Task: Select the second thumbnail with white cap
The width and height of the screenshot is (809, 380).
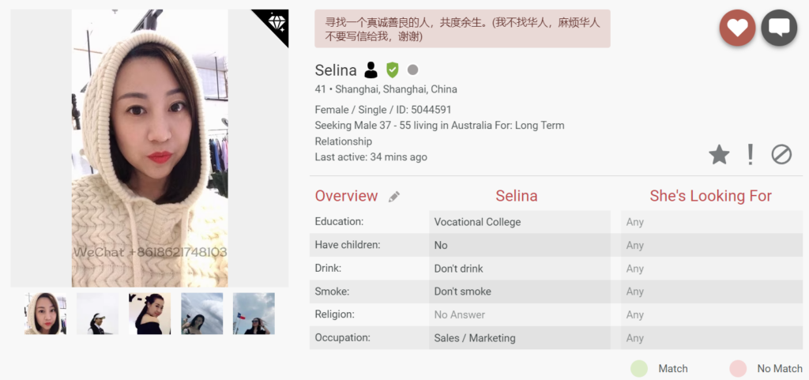Action: [x=97, y=314]
